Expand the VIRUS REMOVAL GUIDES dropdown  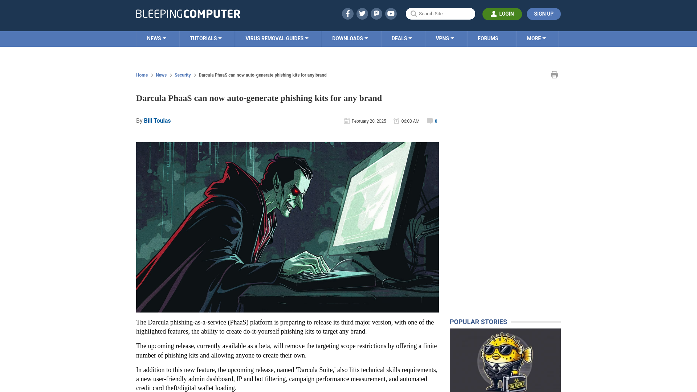tap(277, 38)
